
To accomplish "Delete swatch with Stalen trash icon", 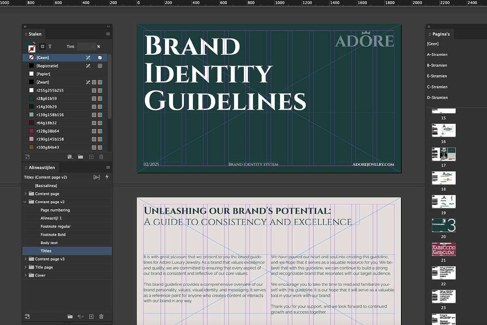I will pos(101,156).
